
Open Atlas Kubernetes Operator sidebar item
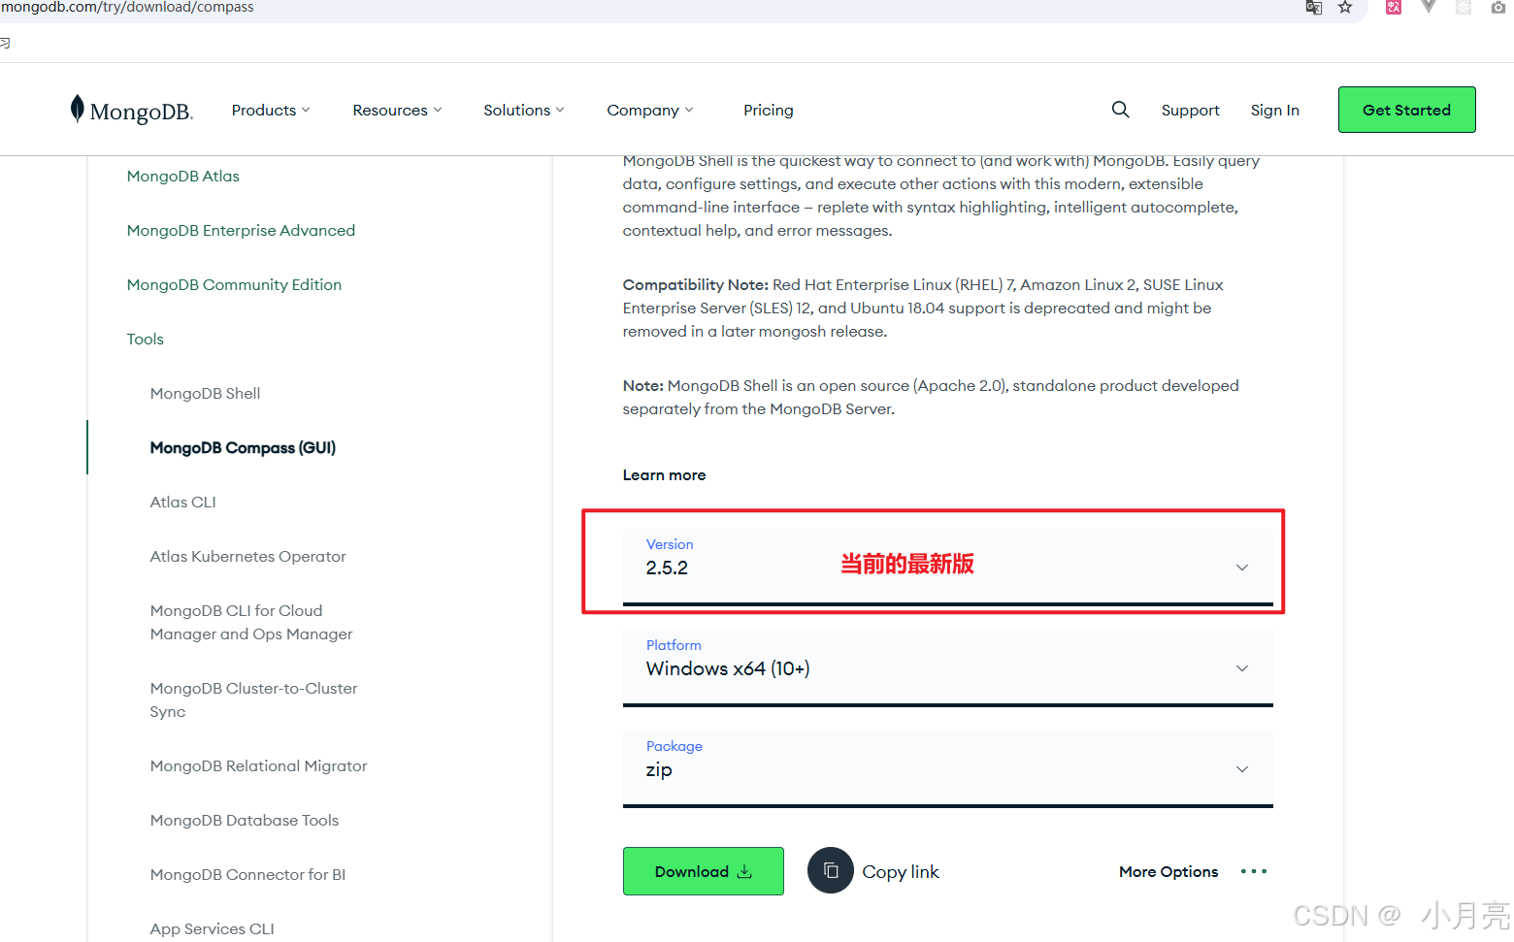tap(248, 556)
